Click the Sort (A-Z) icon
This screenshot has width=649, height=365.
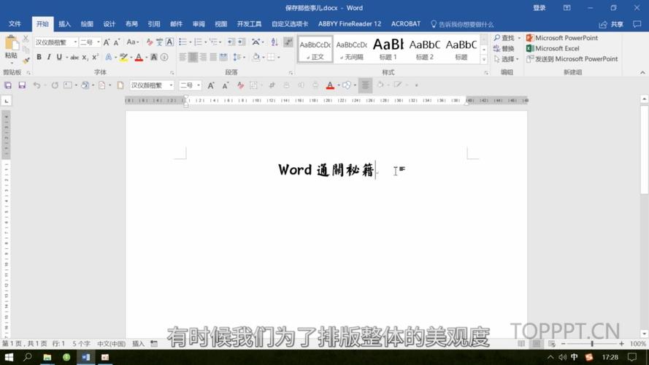click(274, 42)
